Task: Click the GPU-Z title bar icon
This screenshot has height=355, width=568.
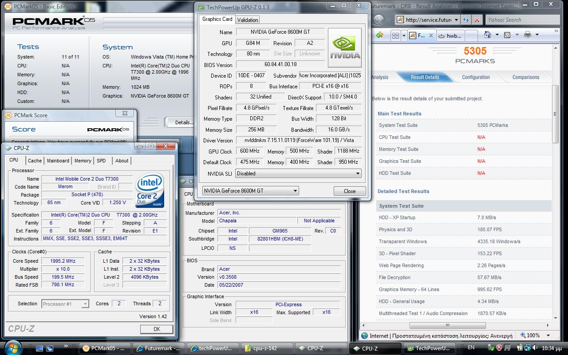Action: point(201,8)
